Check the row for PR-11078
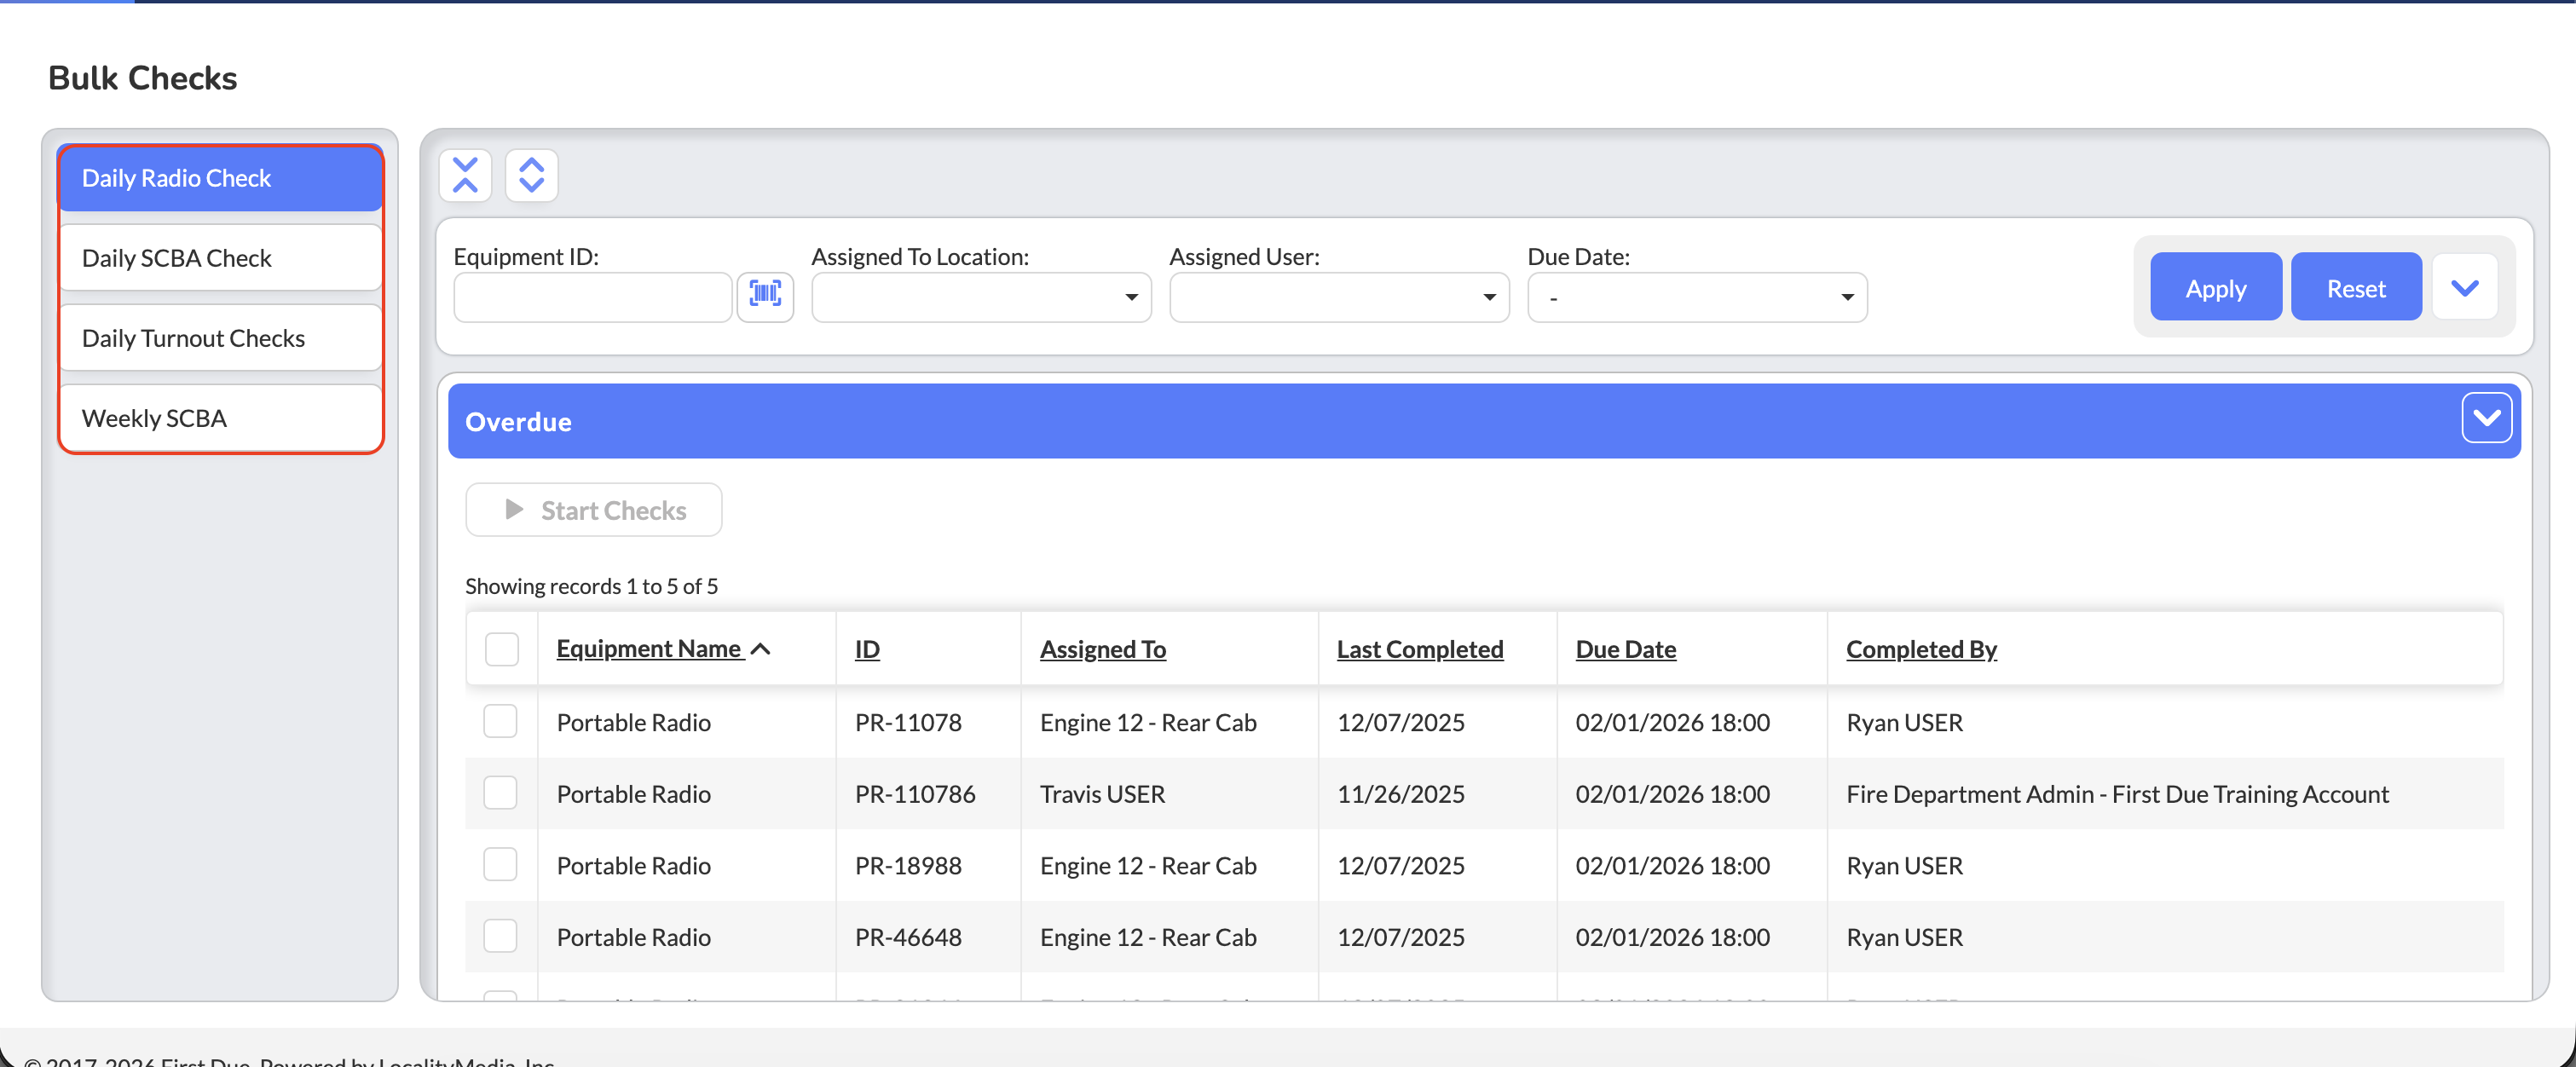2576x1067 pixels. point(500,721)
